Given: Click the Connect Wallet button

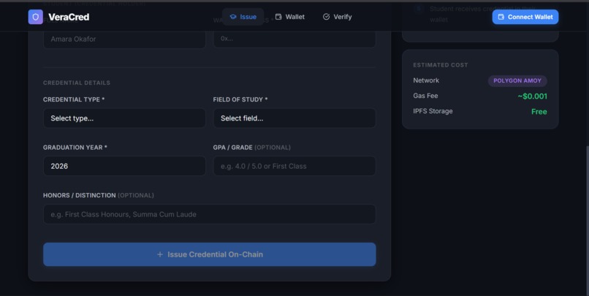Looking at the screenshot, I should 525,17.
